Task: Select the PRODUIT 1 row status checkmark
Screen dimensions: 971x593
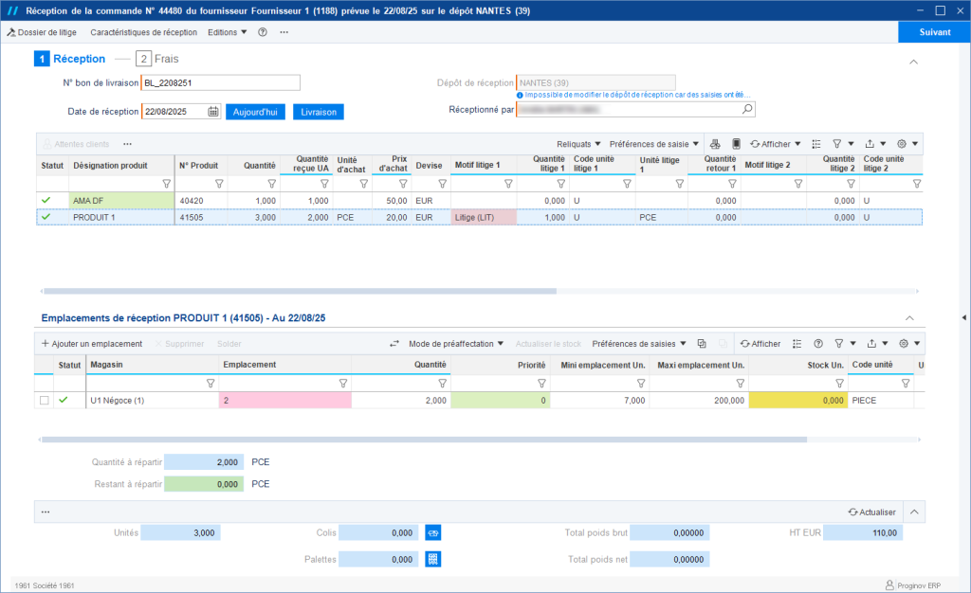Action: click(46, 217)
